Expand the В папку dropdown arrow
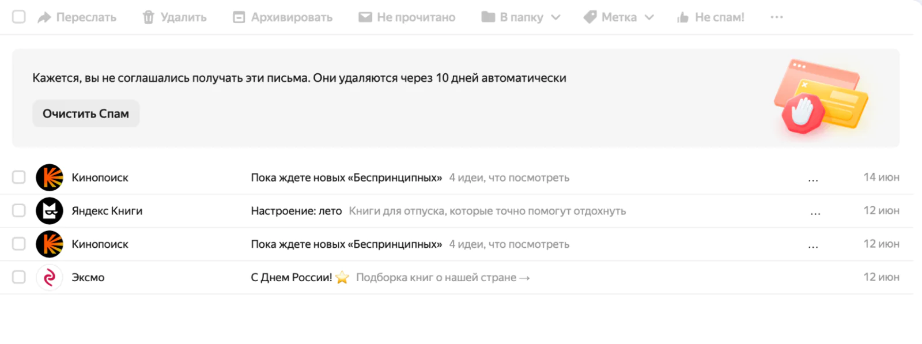Screen dimensions: 922x344 [x=556, y=17]
